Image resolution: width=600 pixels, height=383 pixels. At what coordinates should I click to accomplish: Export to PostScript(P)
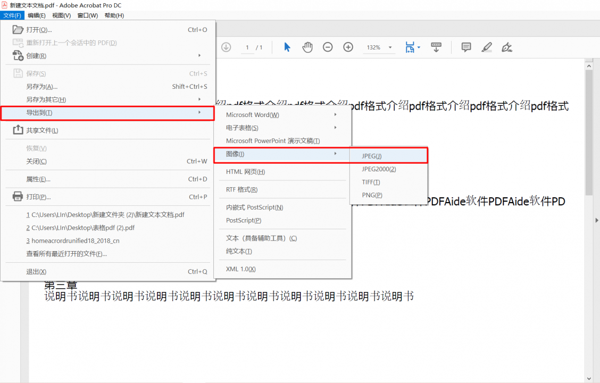point(282,220)
